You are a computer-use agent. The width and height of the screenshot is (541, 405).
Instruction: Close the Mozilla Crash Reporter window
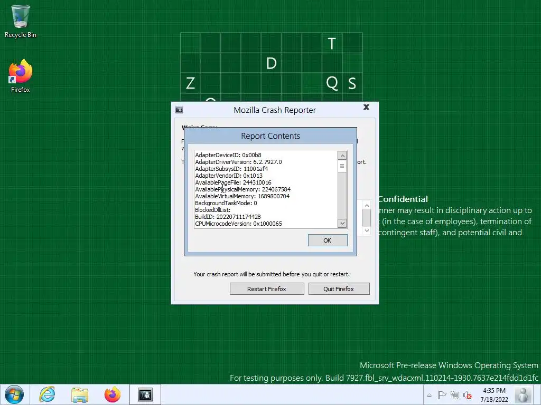click(367, 107)
